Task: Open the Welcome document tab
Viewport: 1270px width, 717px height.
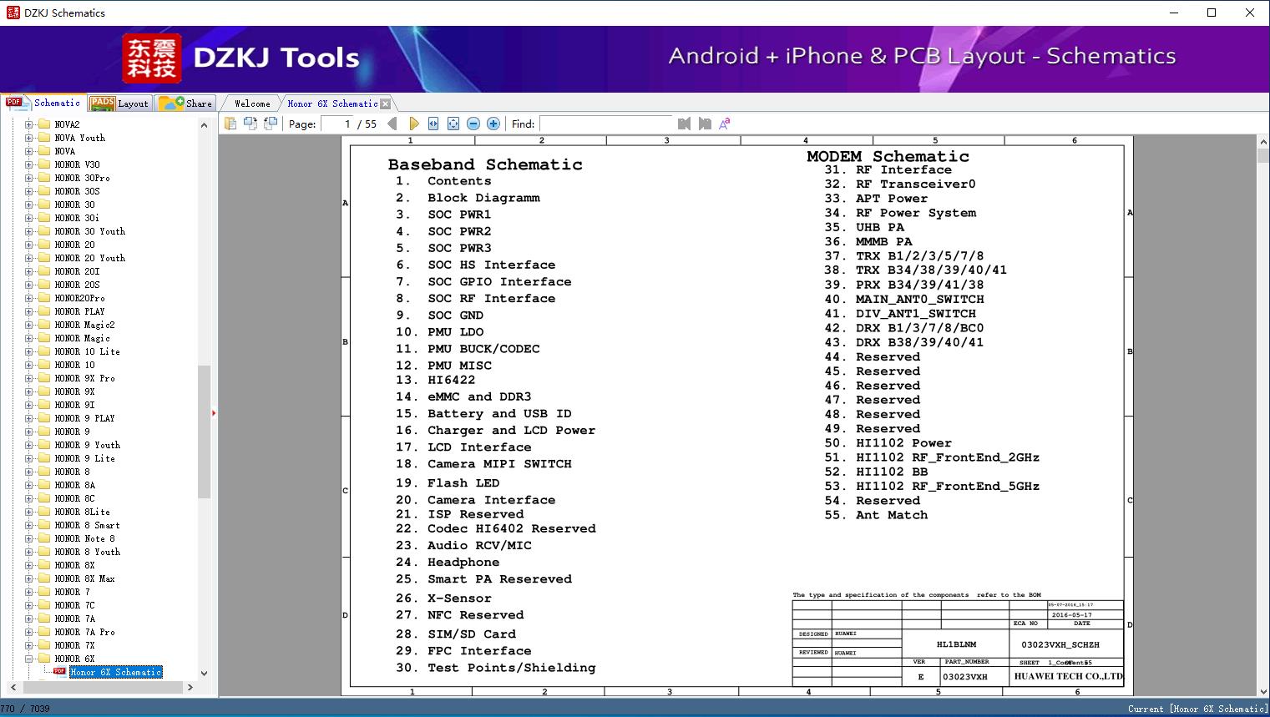Action: click(x=252, y=104)
